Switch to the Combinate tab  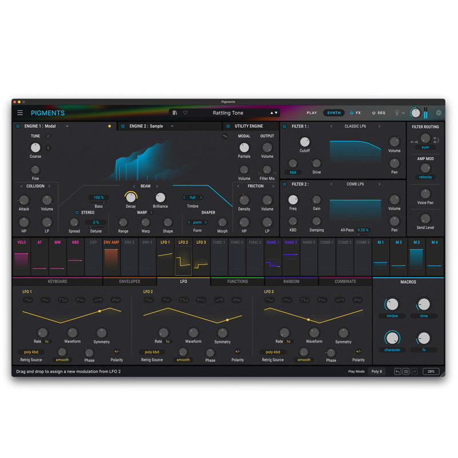(x=345, y=281)
